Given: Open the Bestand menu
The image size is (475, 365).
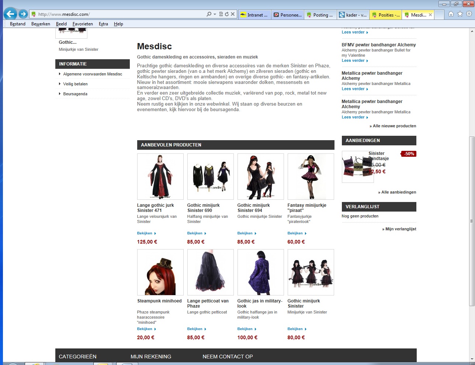Looking at the screenshot, I should pyautogui.click(x=18, y=24).
